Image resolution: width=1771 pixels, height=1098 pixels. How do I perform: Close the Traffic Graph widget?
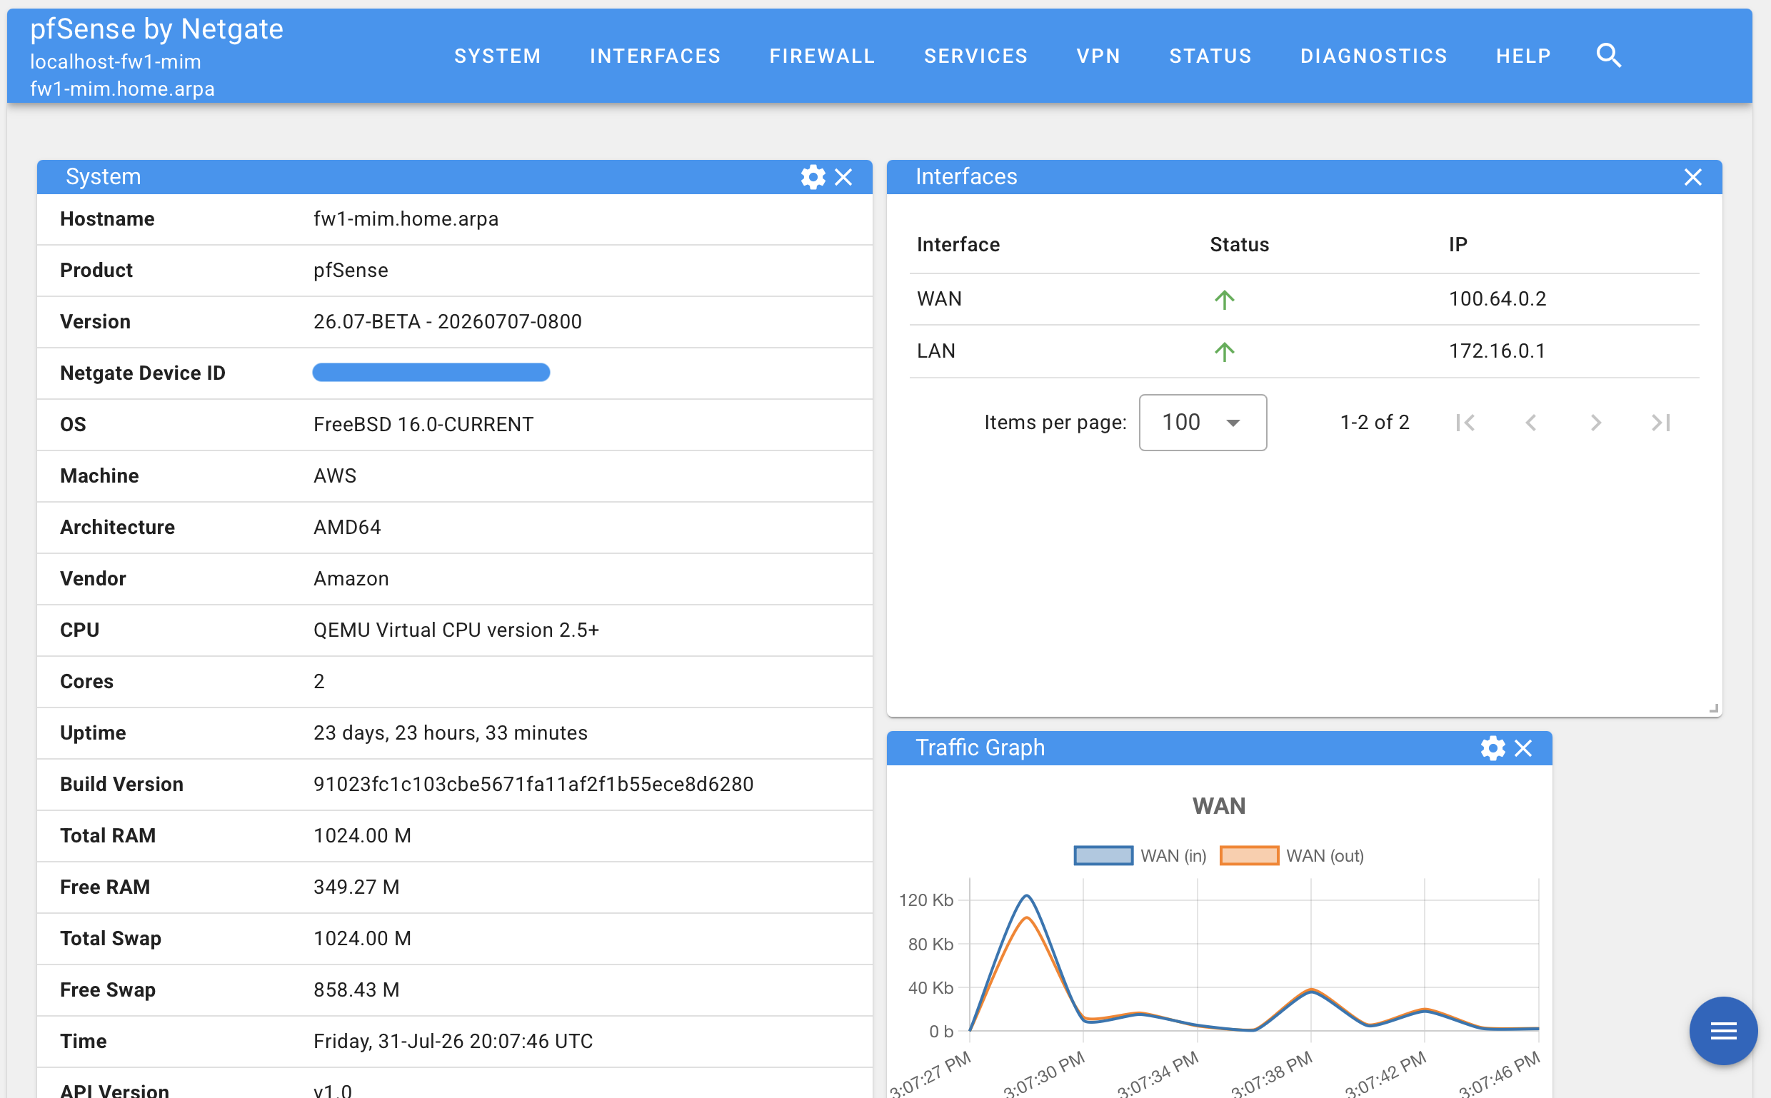1523,748
